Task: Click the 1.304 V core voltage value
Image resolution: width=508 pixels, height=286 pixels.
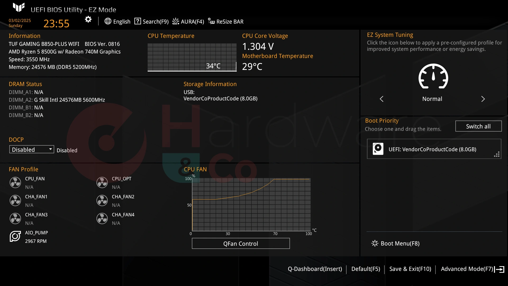Action: point(258,46)
